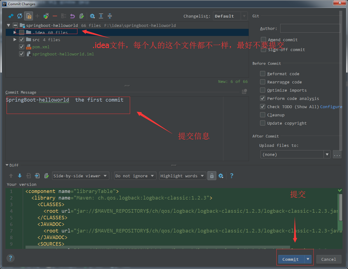The height and width of the screenshot is (269, 348).
Task: Click the src folder icon
Action: point(29,40)
